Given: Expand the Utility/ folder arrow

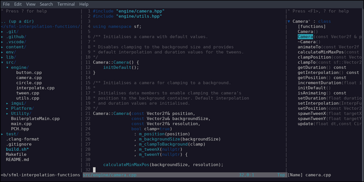Looking at the screenshot, I should click(7, 113).
